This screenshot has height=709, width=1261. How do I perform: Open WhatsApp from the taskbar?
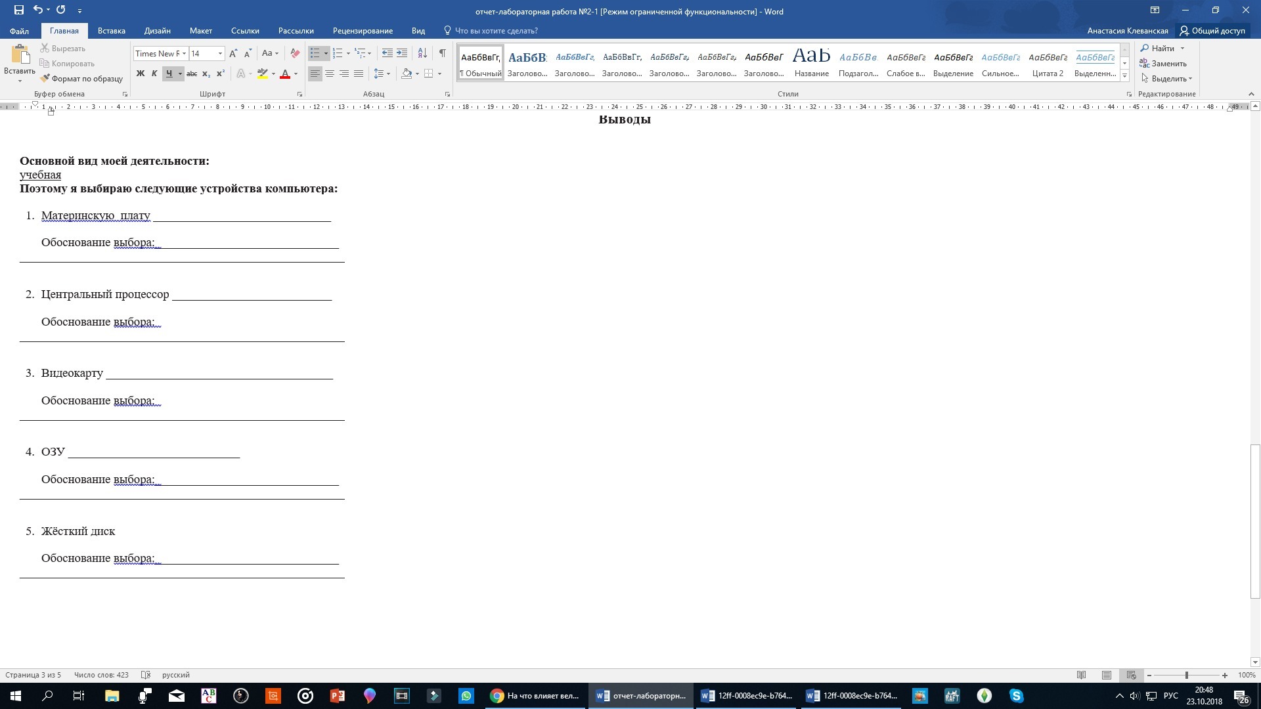point(466,696)
